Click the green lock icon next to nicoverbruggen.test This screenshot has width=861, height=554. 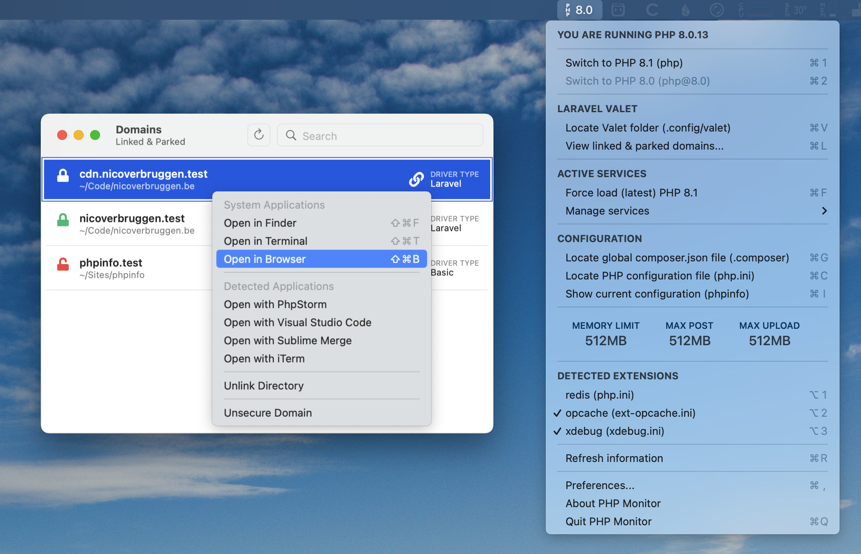pos(63,218)
